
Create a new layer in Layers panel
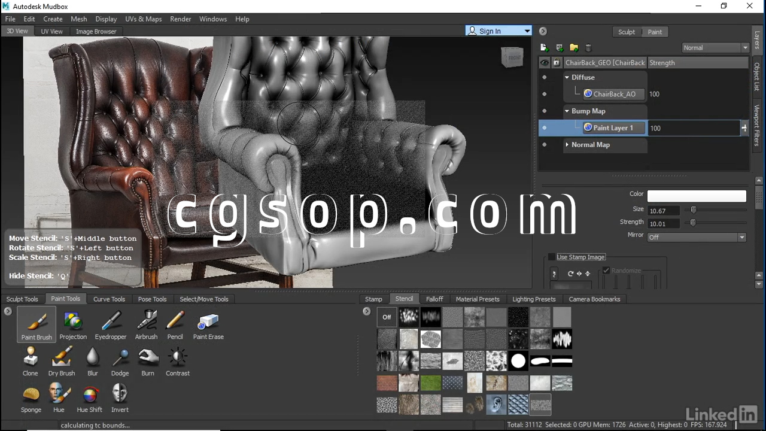(544, 48)
